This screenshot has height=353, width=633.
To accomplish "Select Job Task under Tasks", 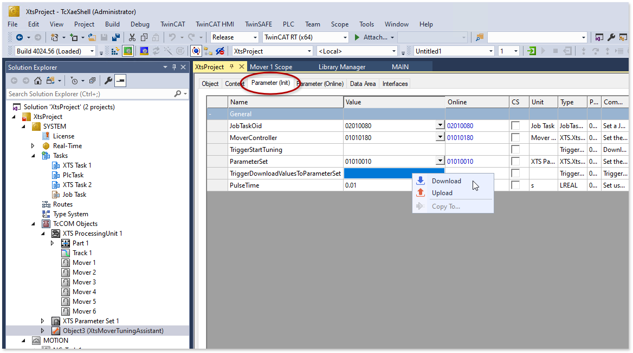I will [74, 195].
